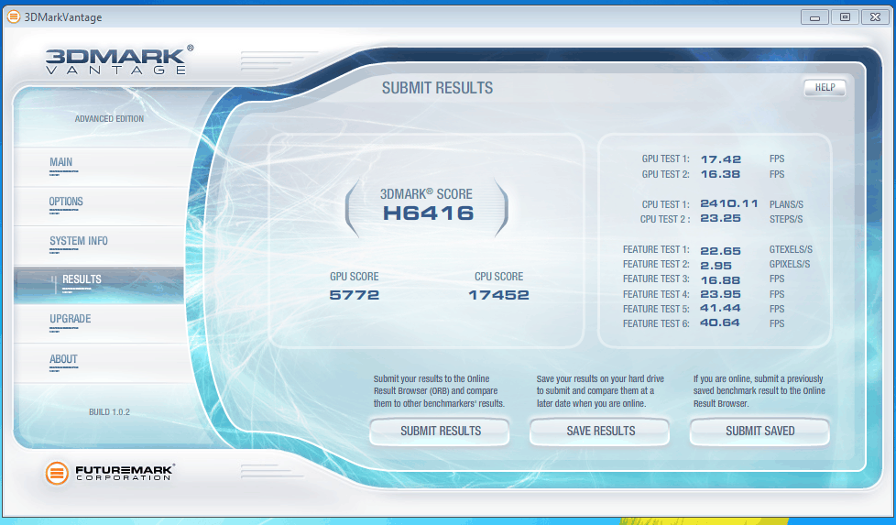
Task: Click the Submit Results page heading
Action: [x=437, y=88]
